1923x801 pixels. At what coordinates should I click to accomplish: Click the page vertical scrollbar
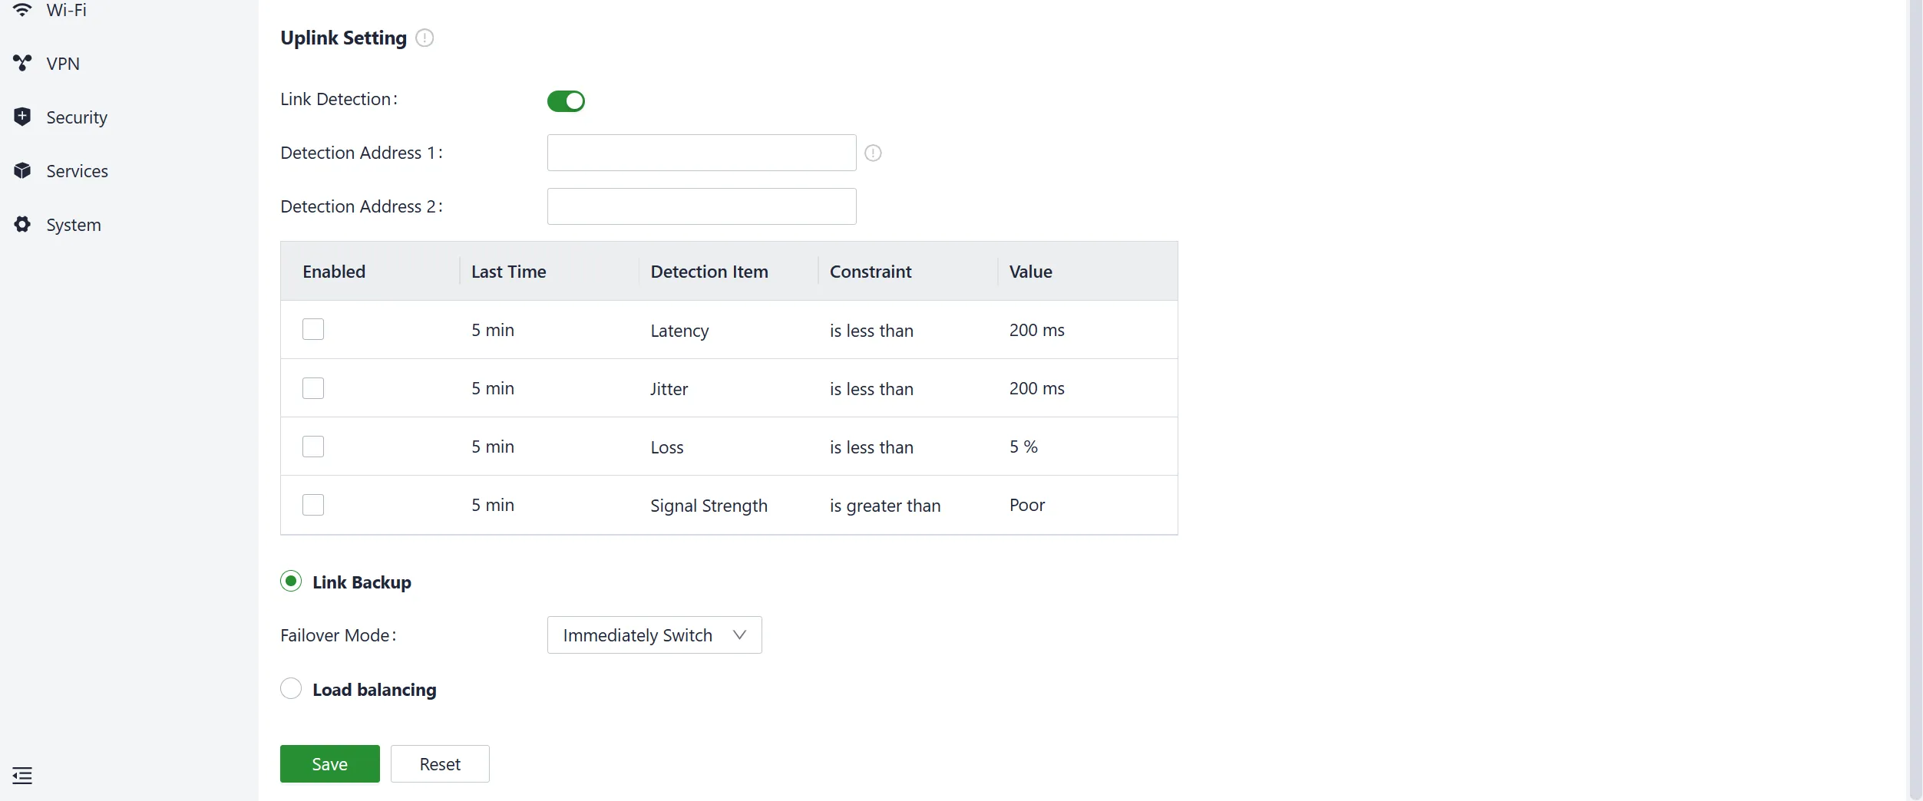[1915, 399]
